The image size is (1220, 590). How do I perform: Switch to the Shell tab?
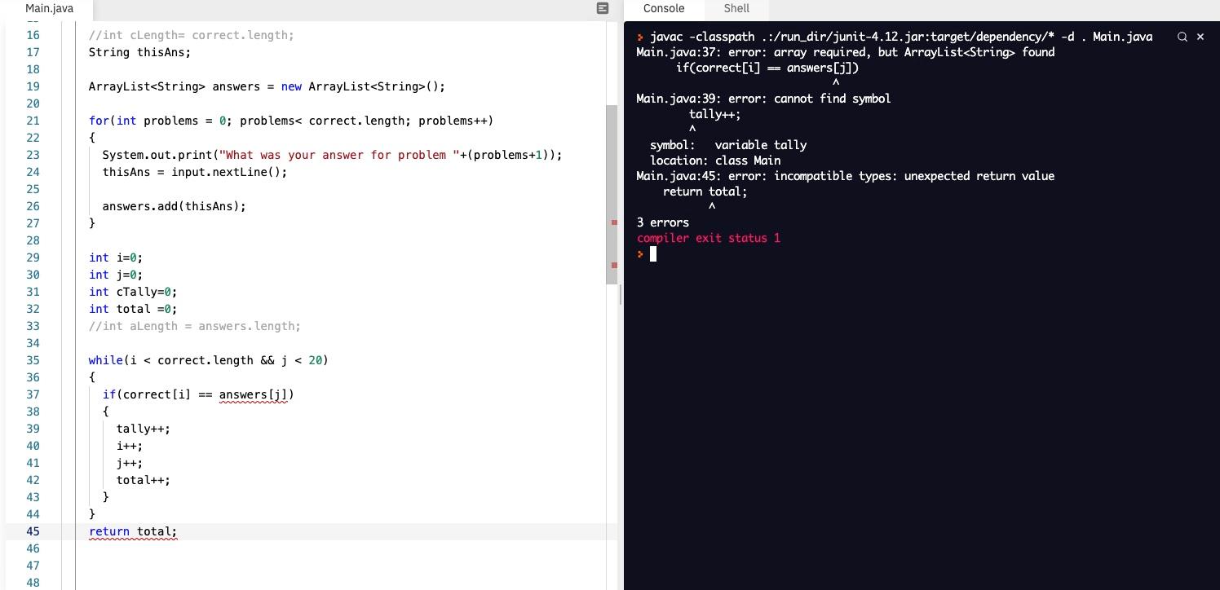tap(736, 9)
